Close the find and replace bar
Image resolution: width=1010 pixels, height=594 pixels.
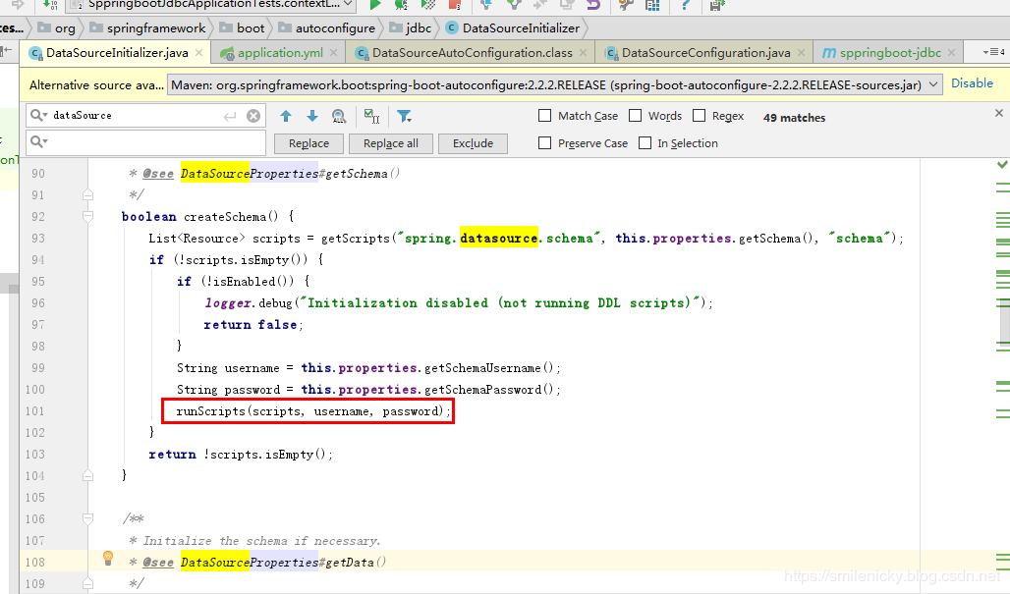(999, 113)
